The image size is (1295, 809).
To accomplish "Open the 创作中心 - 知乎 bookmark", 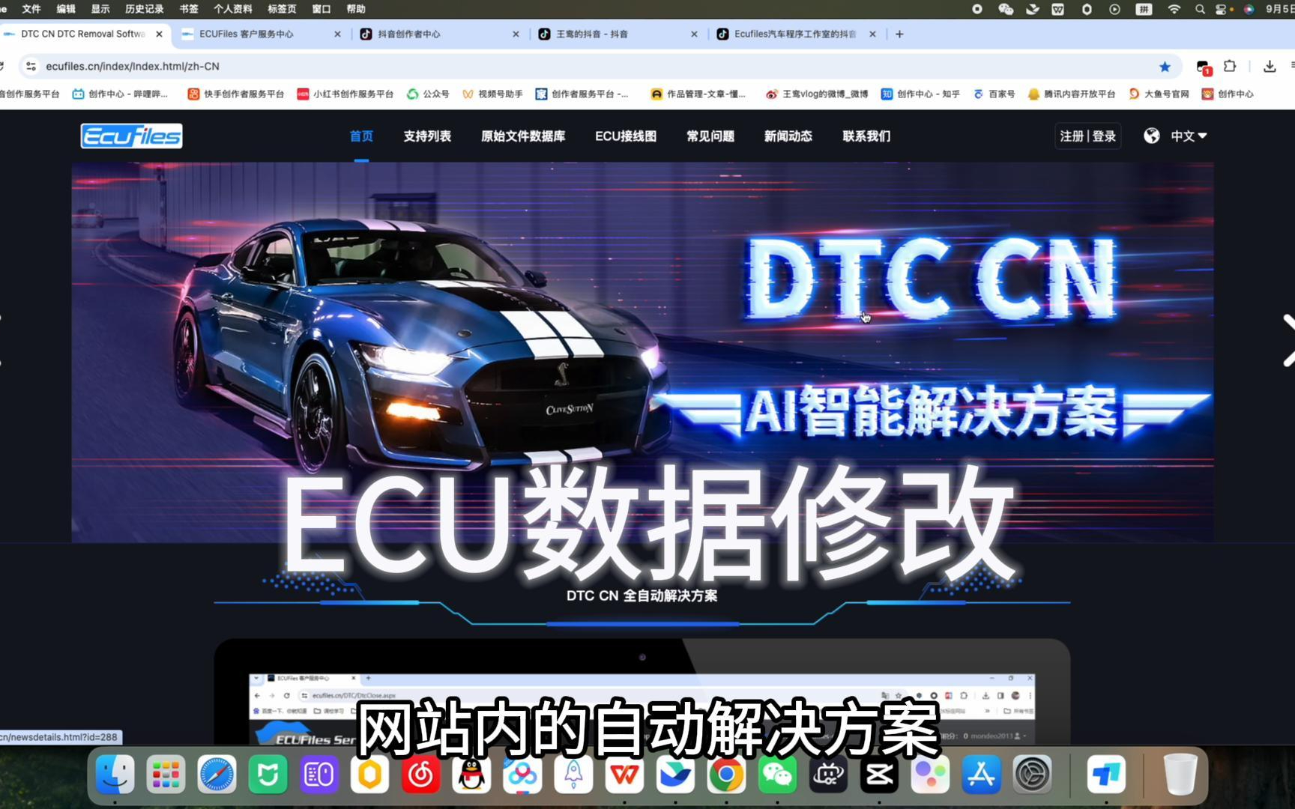I will [x=920, y=94].
